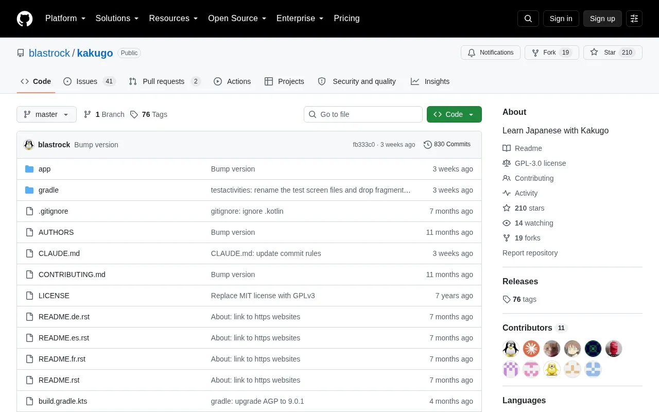Open the README.fr.rst file
Screen dimensions: 659x412
(x=62, y=359)
